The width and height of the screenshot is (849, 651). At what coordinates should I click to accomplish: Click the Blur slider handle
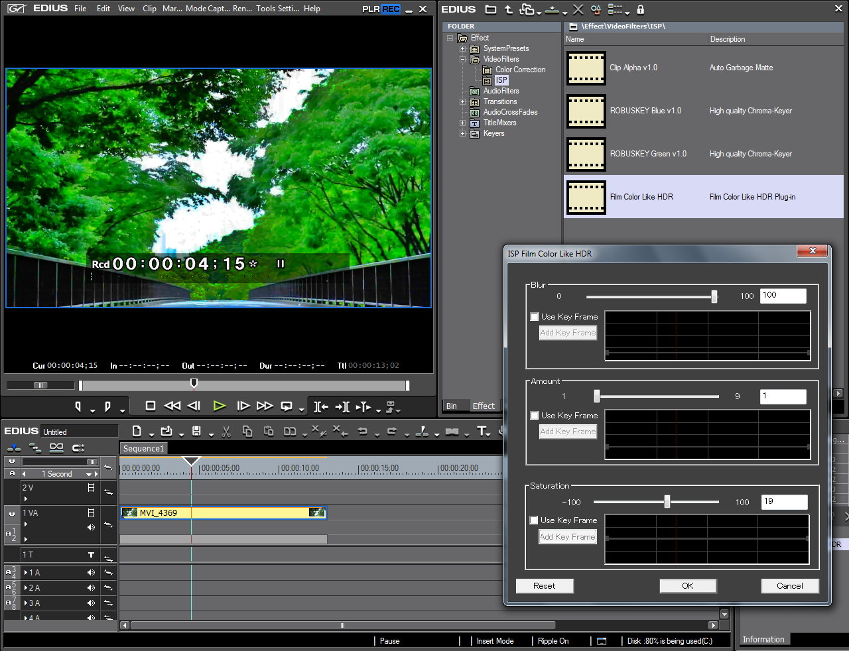(x=714, y=296)
